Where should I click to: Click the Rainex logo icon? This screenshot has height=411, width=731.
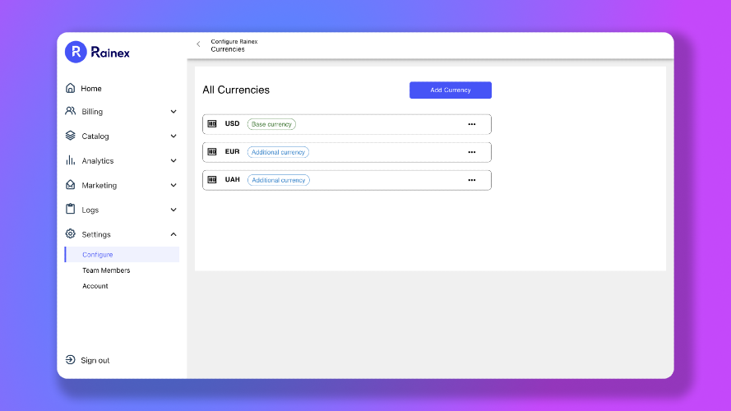76,52
